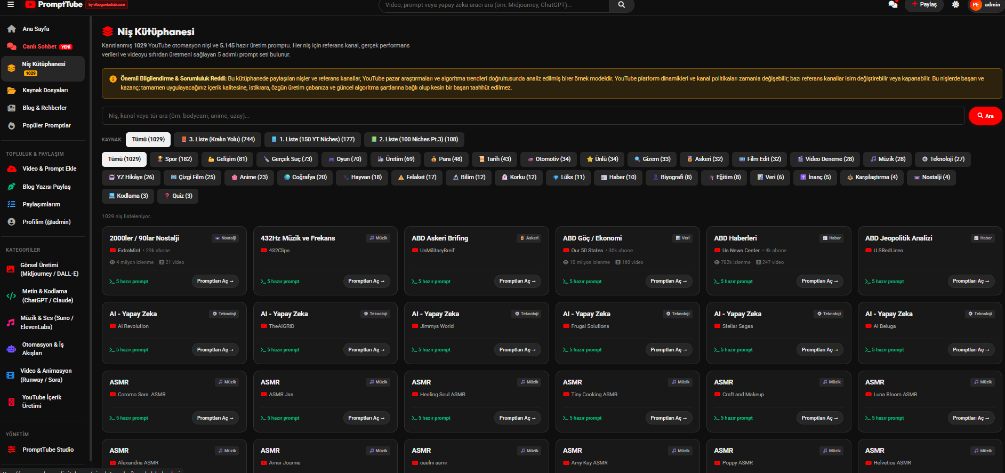This screenshot has height=473, width=1005.
Task: Open prompts for Tiny Cooking ASMR card
Action: 669,418
